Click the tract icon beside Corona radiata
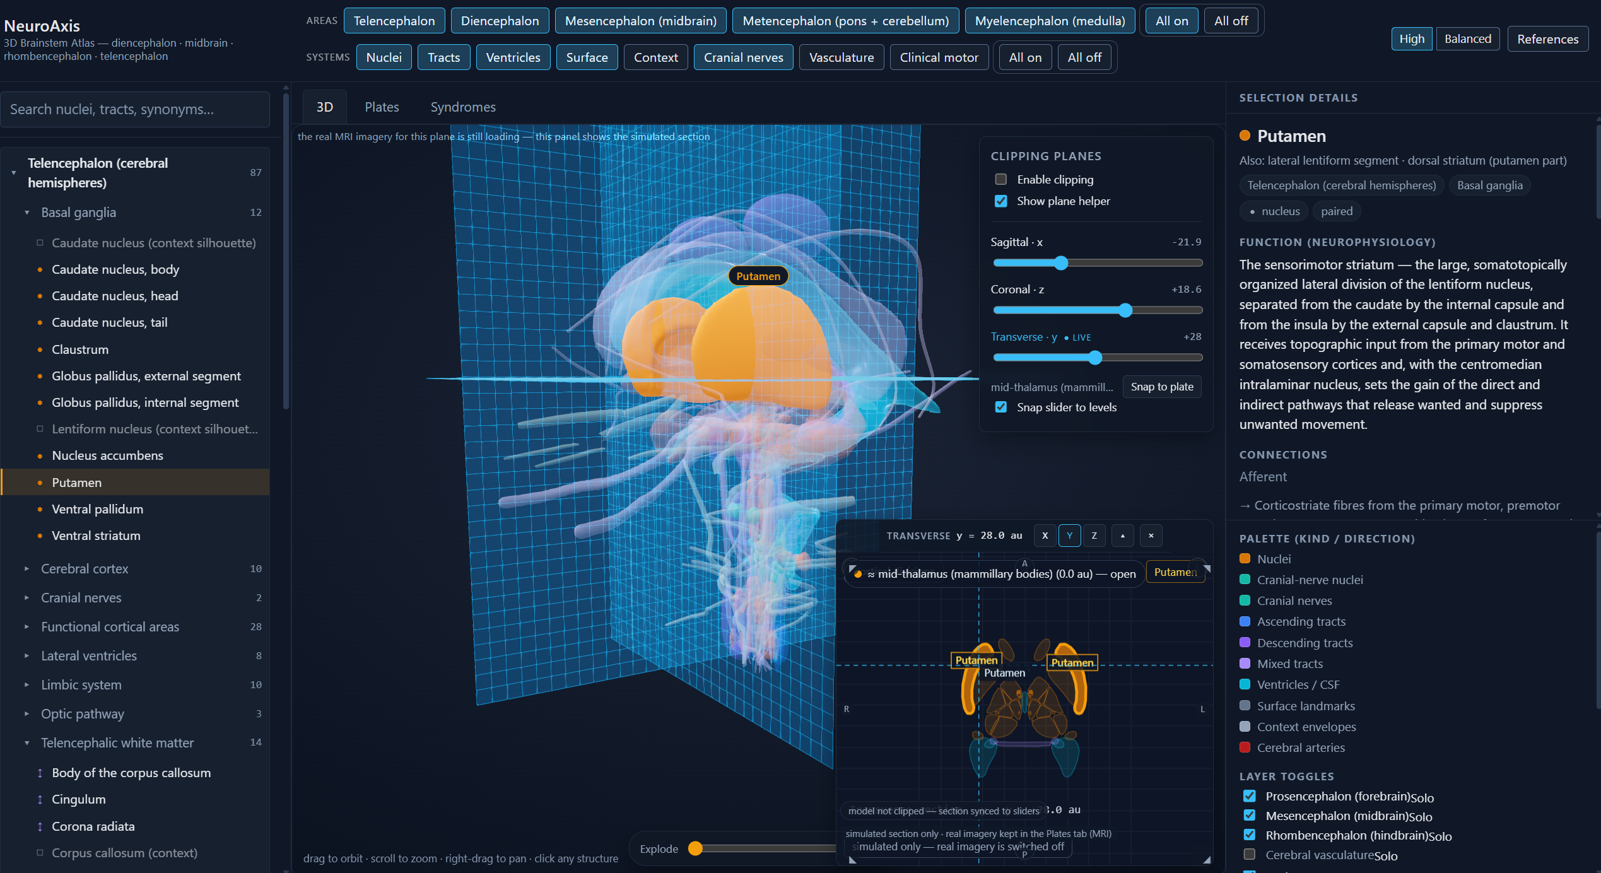Image resolution: width=1601 pixels, height=873 pixels. [40, 826]
